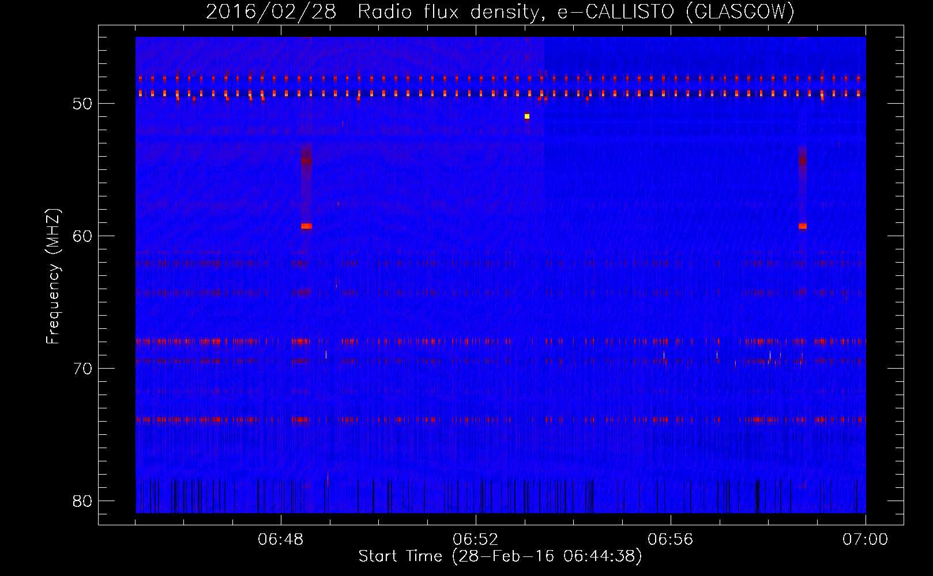Click the red burst marker near 06:48 at 59 MHz

point(306,226)
